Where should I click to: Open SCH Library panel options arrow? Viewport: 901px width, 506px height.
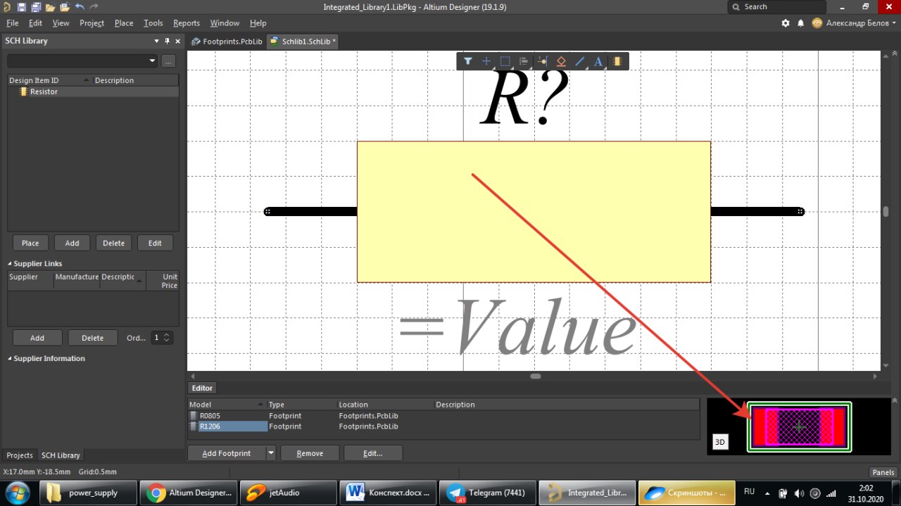coord(157,41)
